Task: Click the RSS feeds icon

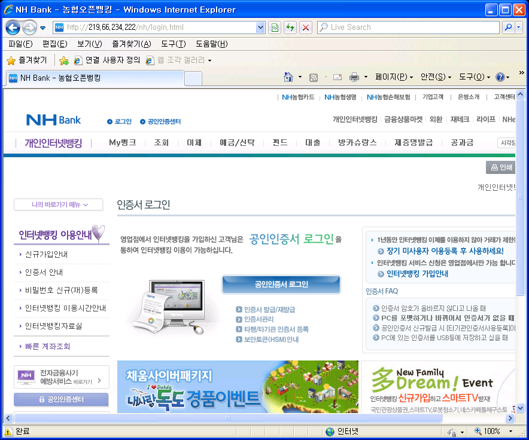Action: tap(314, 78)
